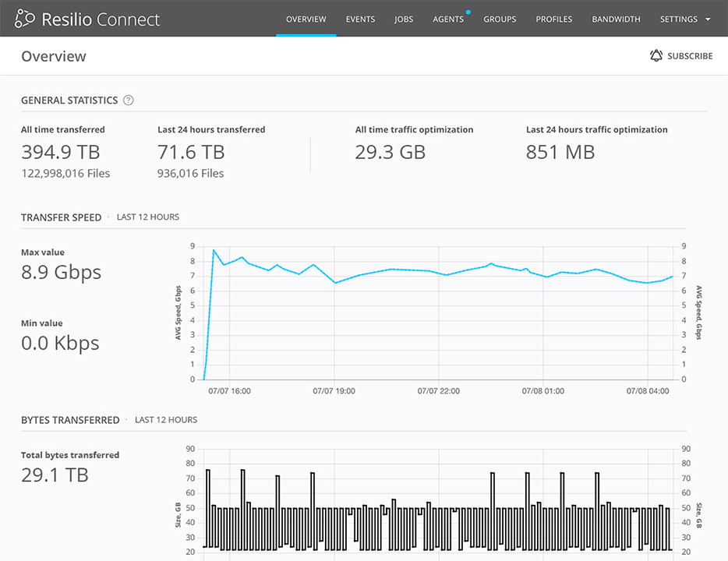Open the Jobs tab

(404, 19)
